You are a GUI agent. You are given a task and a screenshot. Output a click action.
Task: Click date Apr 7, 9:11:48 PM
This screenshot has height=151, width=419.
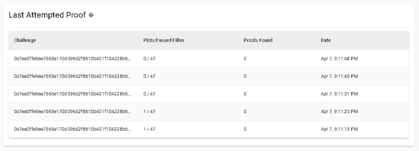339,59
